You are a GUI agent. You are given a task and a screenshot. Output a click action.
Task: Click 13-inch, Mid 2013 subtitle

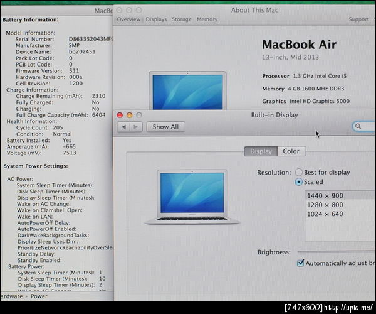coord(290,57)
